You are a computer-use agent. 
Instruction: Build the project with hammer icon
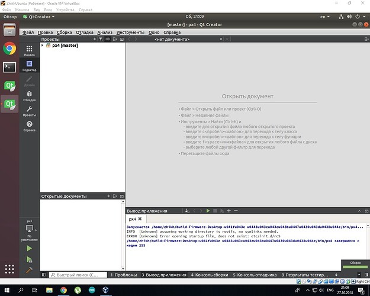click(29, 270)
